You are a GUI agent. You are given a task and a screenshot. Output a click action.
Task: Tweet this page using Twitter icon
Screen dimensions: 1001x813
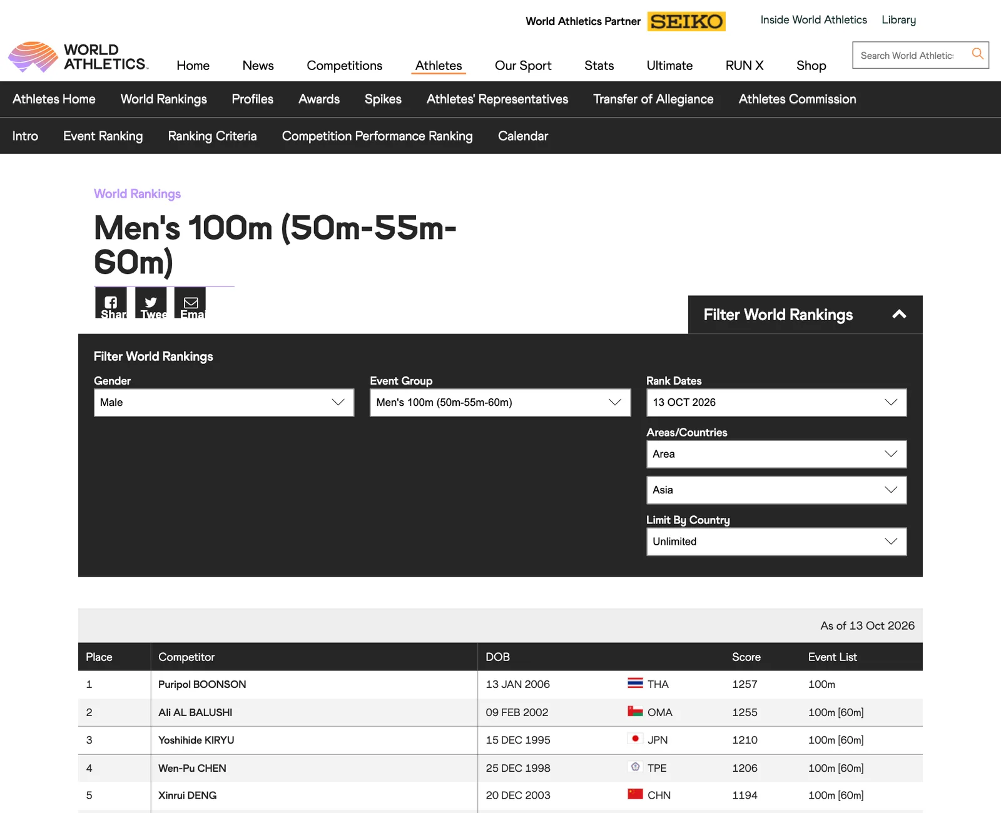pyautogui.click(x=151, y=303)
